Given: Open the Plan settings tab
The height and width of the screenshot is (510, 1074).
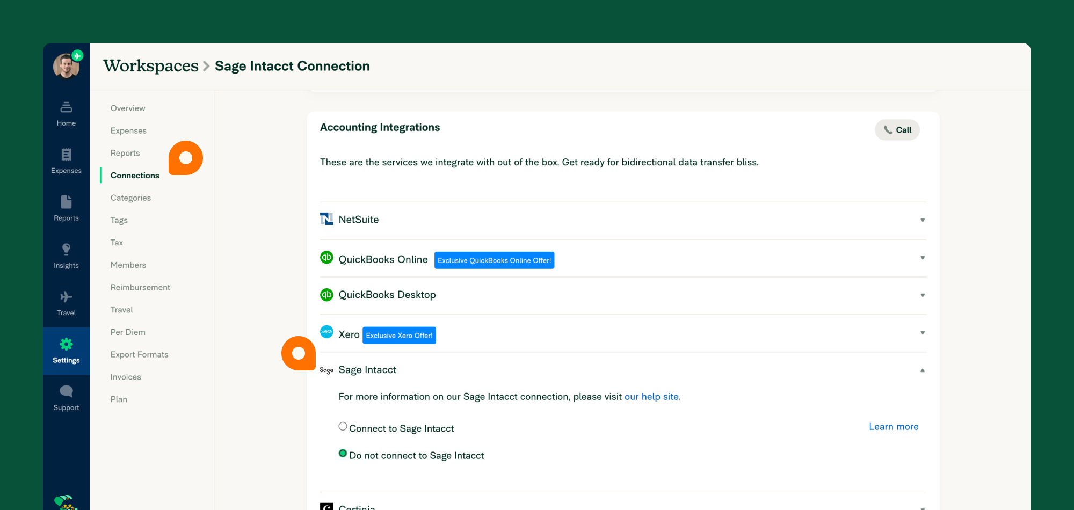Looking at the screenshot, I should click(119, 399).
